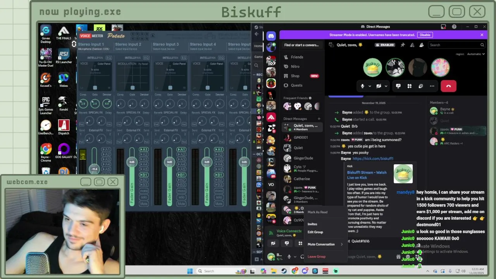Open region Automatic dropdown in call
The image size is (496, 279).
coord(476,54)
